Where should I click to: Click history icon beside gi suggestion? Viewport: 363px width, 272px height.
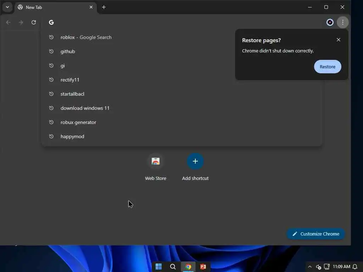[x=51, y=66]
